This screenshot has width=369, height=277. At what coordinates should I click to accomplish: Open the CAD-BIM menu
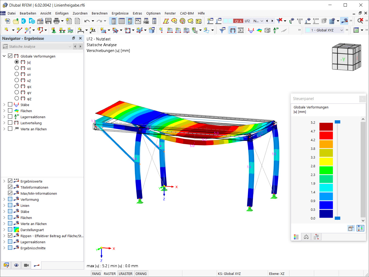tap(187, 13)
